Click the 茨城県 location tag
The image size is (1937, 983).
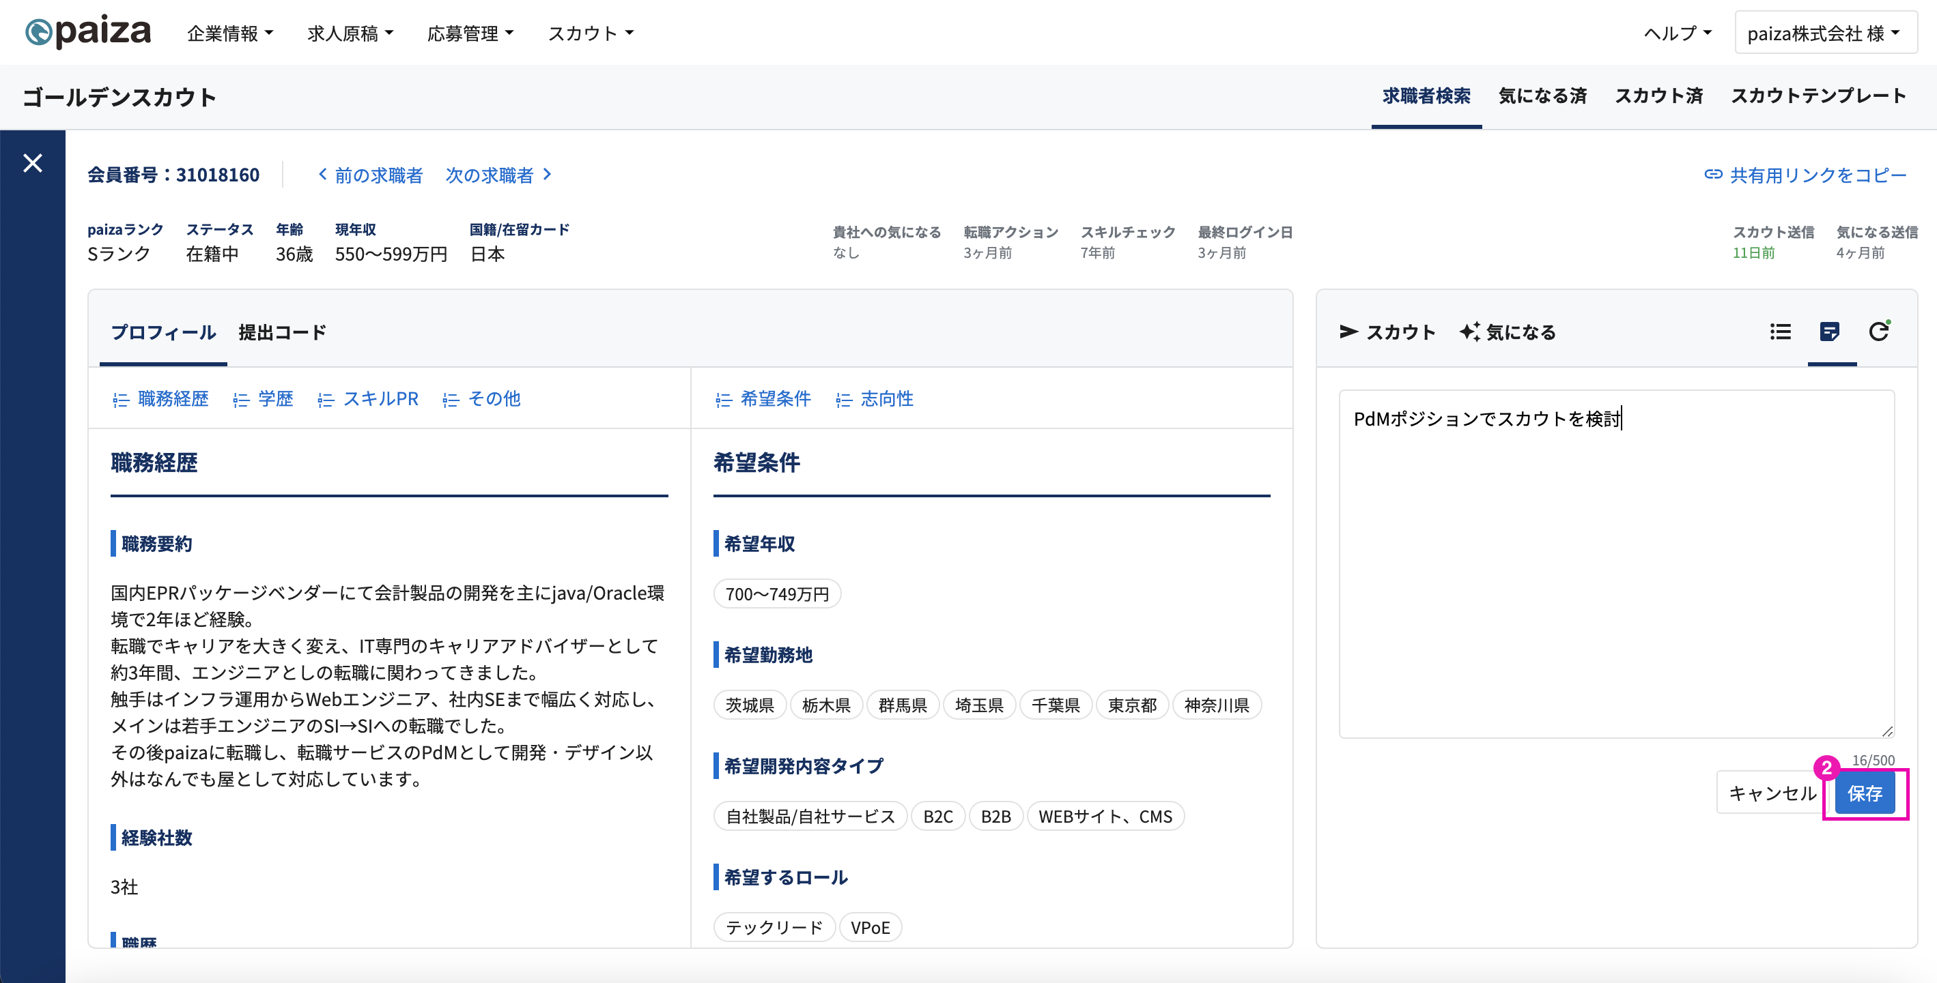pyautogui.click(x=750, y=705)
